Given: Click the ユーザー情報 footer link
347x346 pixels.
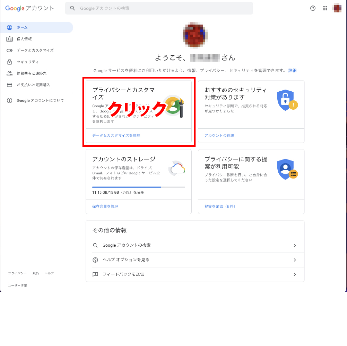Looking at the screenshot, I should coord(17,286).
